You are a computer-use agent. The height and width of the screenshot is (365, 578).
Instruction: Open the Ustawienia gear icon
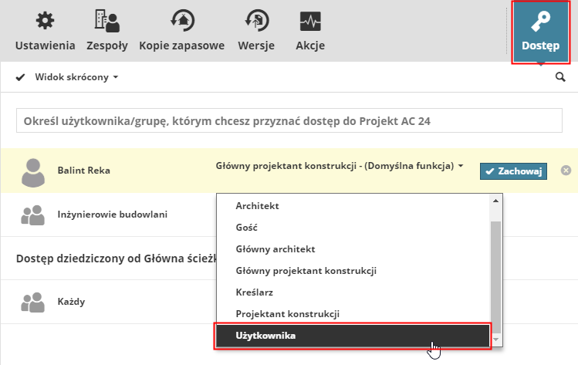click(x=46, y=21)
